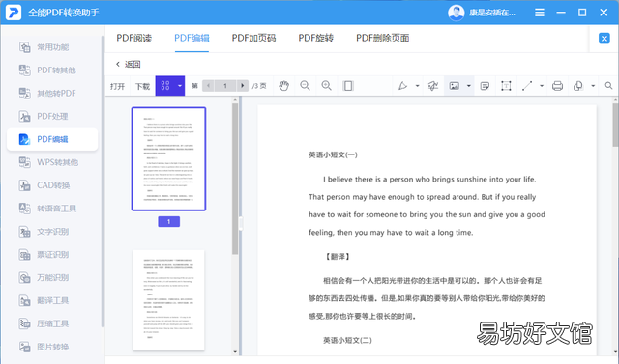619x364 pixels.
Task: Click the page 1 label badge
Action: (168, 221)
